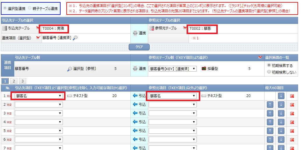Open the 顧客番号【KEY】 dropdown

[173, 69]
